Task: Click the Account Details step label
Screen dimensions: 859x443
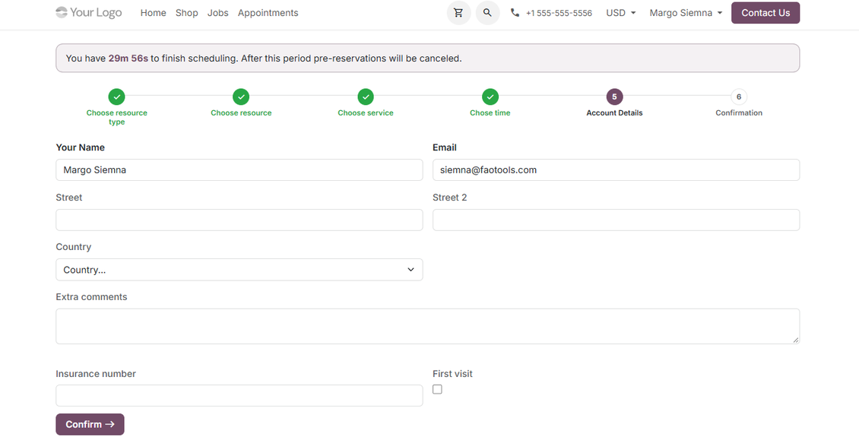Action: coord(614,112)
